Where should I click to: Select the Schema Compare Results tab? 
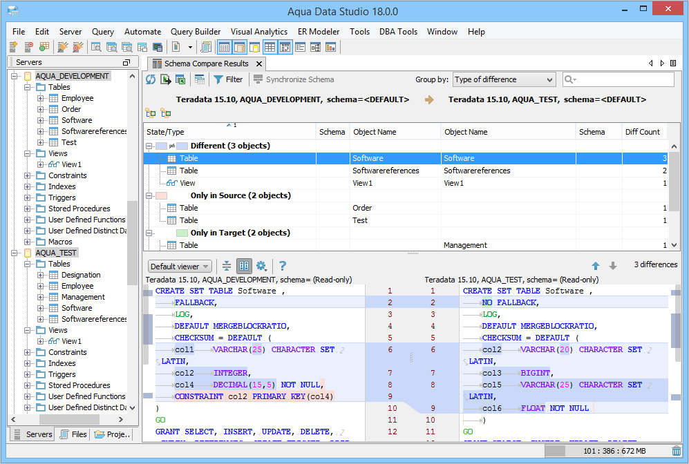point(207,64)
